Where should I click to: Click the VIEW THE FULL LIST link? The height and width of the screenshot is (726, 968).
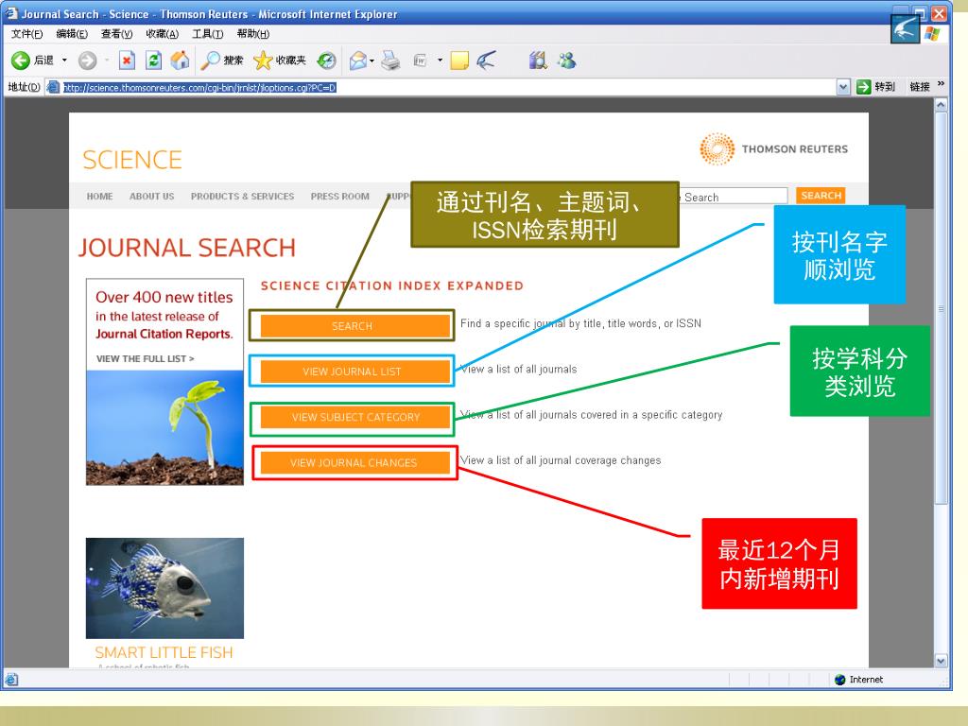pyautogui.click(x=145, y=358)
